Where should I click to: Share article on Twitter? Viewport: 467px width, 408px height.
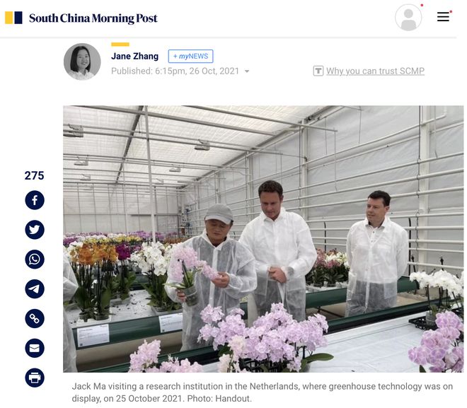pos(35,230)
